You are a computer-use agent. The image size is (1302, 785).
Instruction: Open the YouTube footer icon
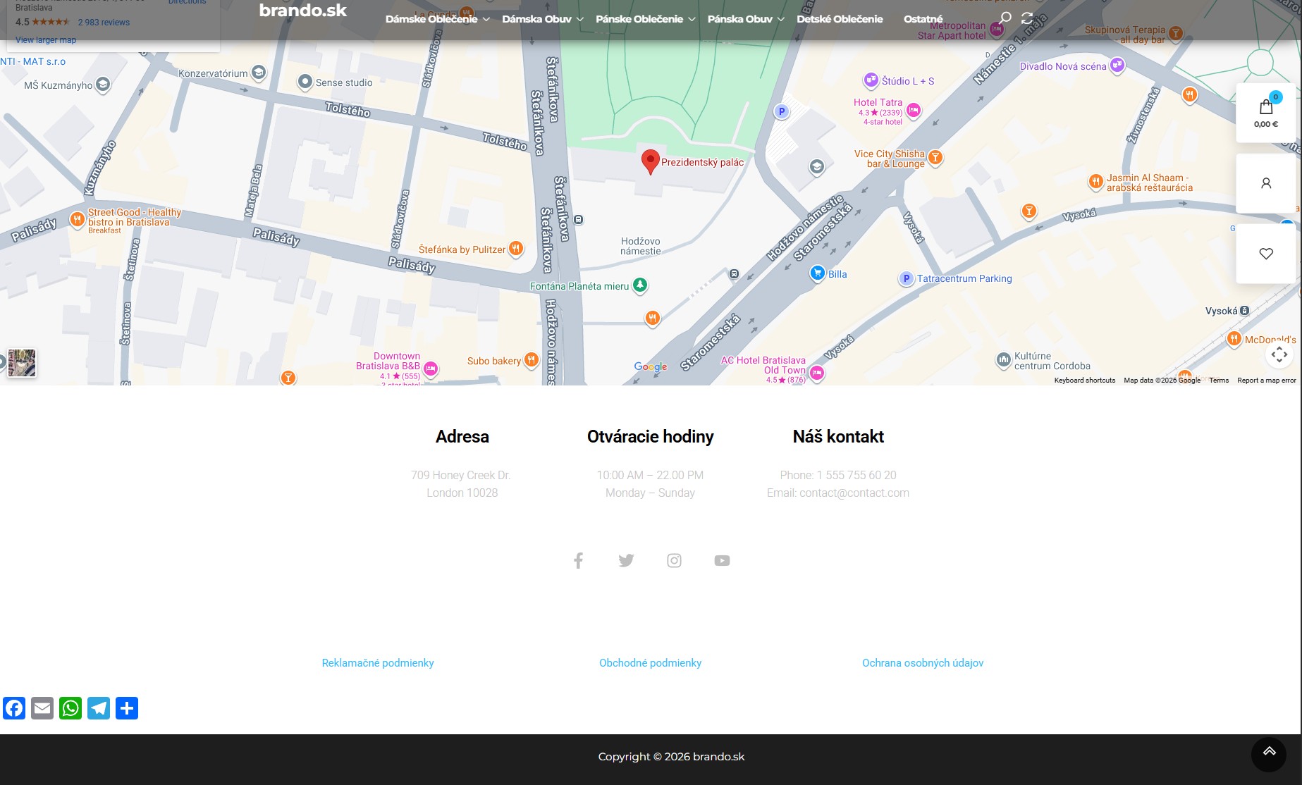722,560
